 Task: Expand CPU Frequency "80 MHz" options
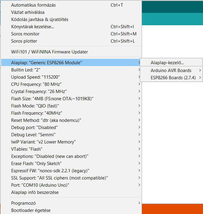pos(36,84)
